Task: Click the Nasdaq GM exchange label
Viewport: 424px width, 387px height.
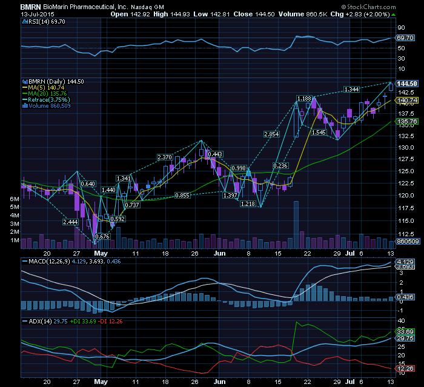Action: click(147, 7)
